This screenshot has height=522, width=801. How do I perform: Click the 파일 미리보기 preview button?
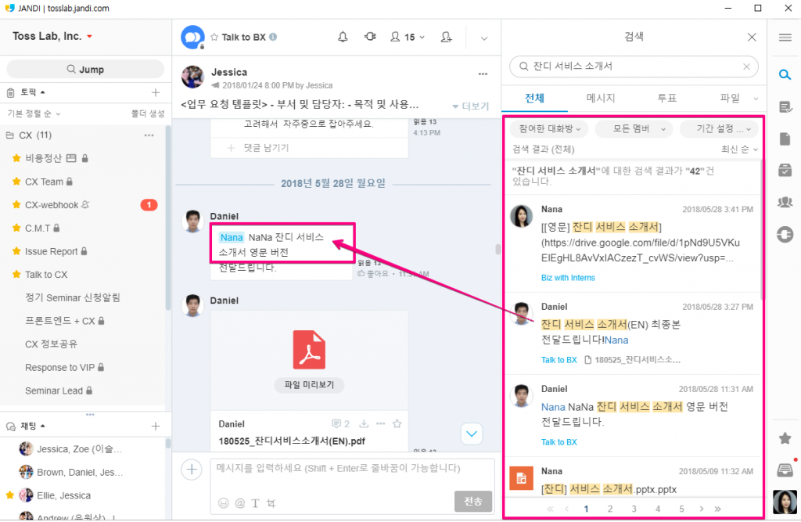pos(309,385)
